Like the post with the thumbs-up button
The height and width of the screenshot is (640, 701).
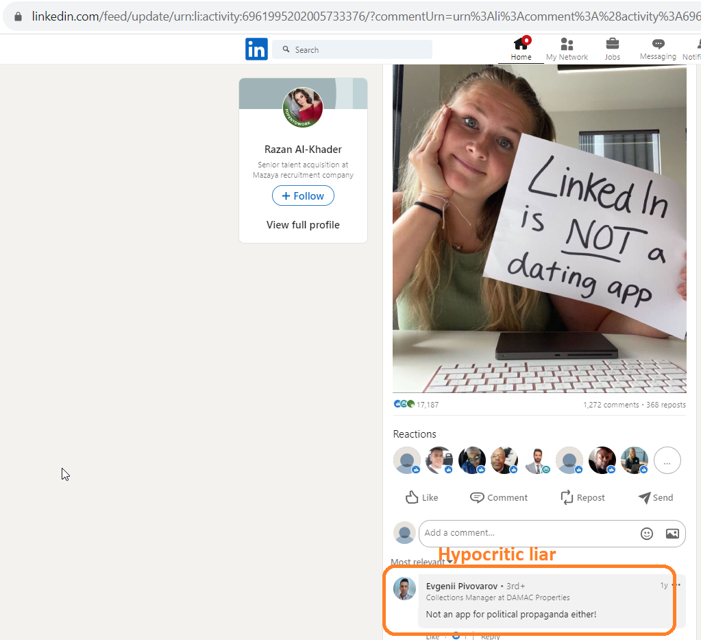pyautogui.click(x=421, y=498)
